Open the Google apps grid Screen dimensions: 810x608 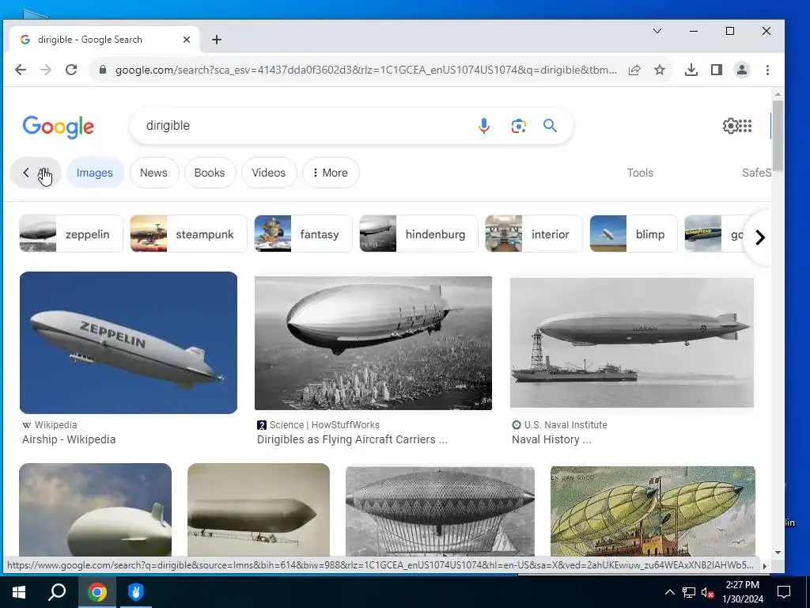[x=745, y=126]
